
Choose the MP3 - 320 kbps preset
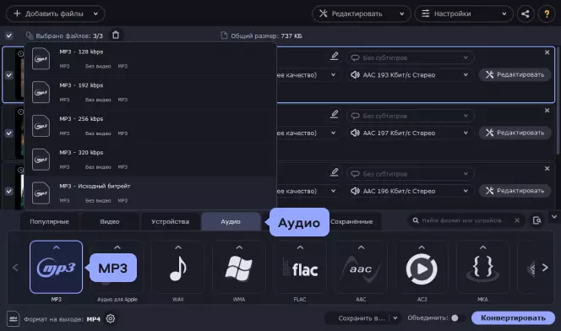pos(150,160)
